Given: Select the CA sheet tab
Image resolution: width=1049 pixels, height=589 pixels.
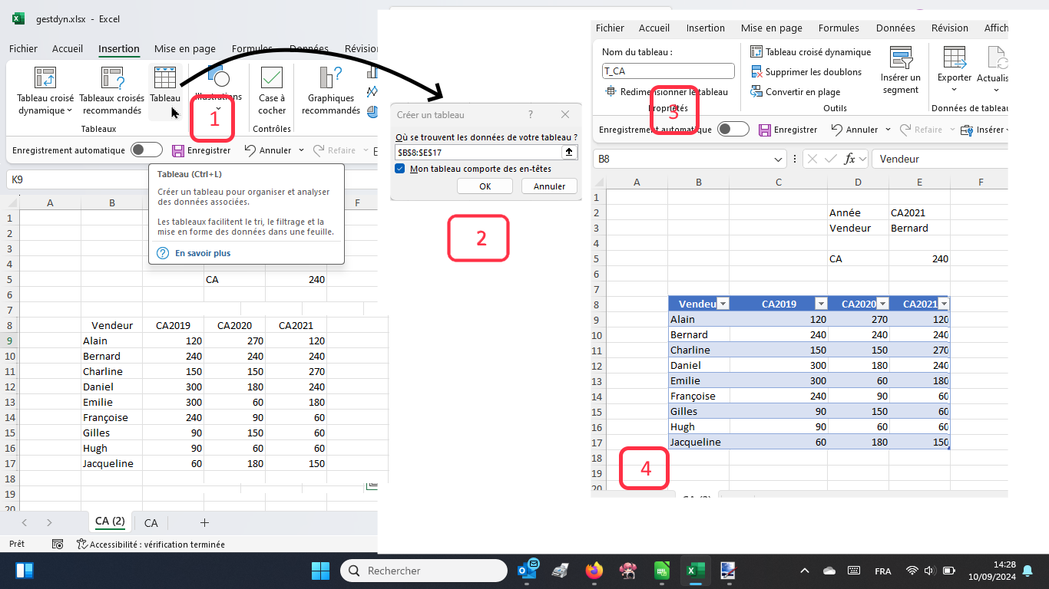Looking at the screenshot, I should [x=150, y=522].
